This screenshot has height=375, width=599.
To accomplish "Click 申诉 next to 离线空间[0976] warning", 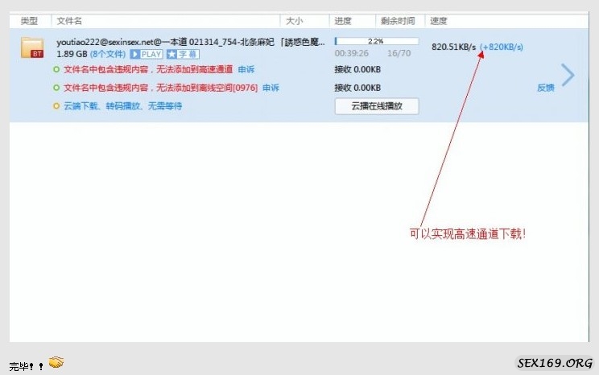I will pyautogui.click(x=271, y=88).
